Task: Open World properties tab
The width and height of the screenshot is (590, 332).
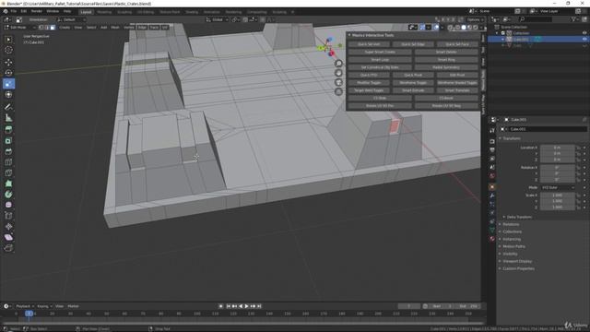Action: (x=492, y=176)
